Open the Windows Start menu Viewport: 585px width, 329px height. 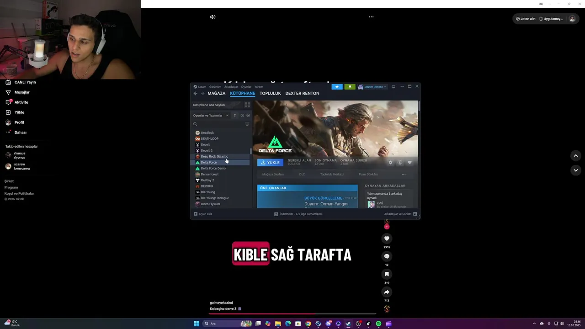(x=197, y=324)
